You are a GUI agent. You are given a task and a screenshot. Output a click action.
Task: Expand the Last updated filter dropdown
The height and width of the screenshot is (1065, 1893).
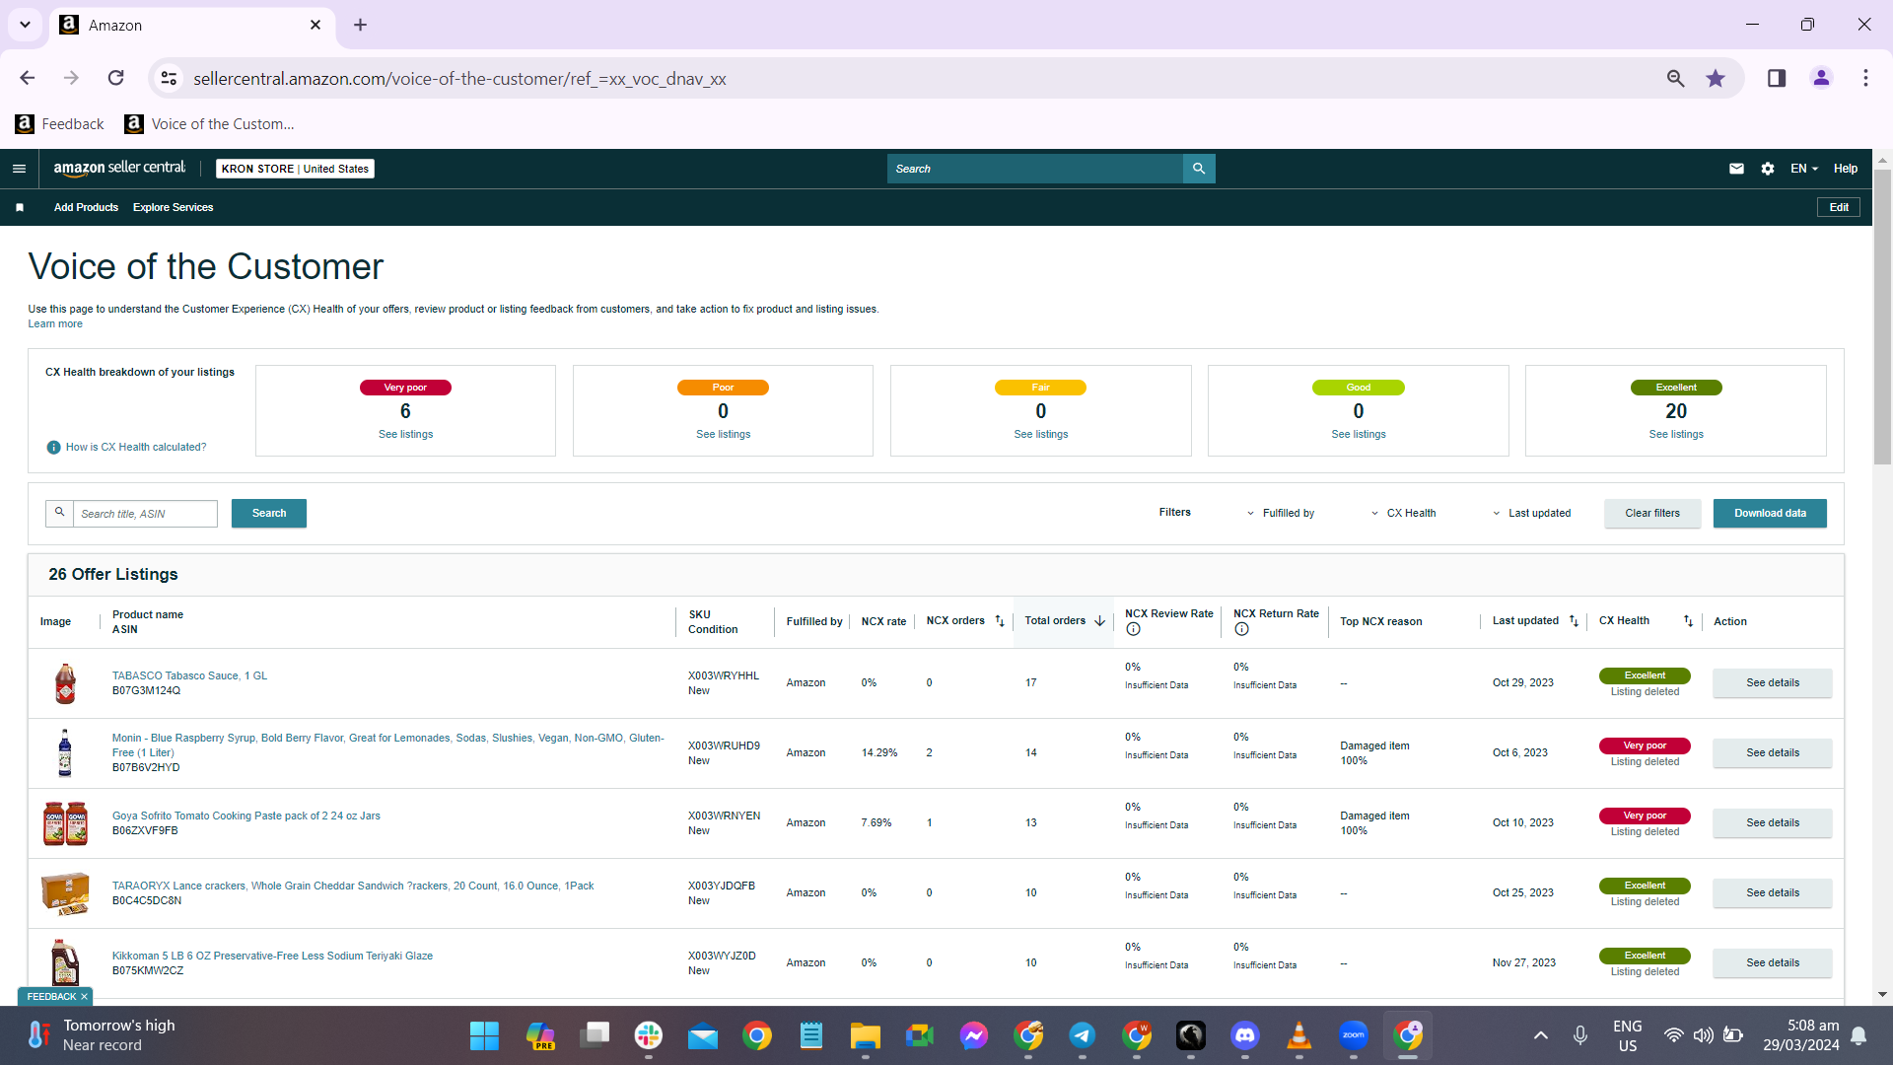click(1531, 513)
